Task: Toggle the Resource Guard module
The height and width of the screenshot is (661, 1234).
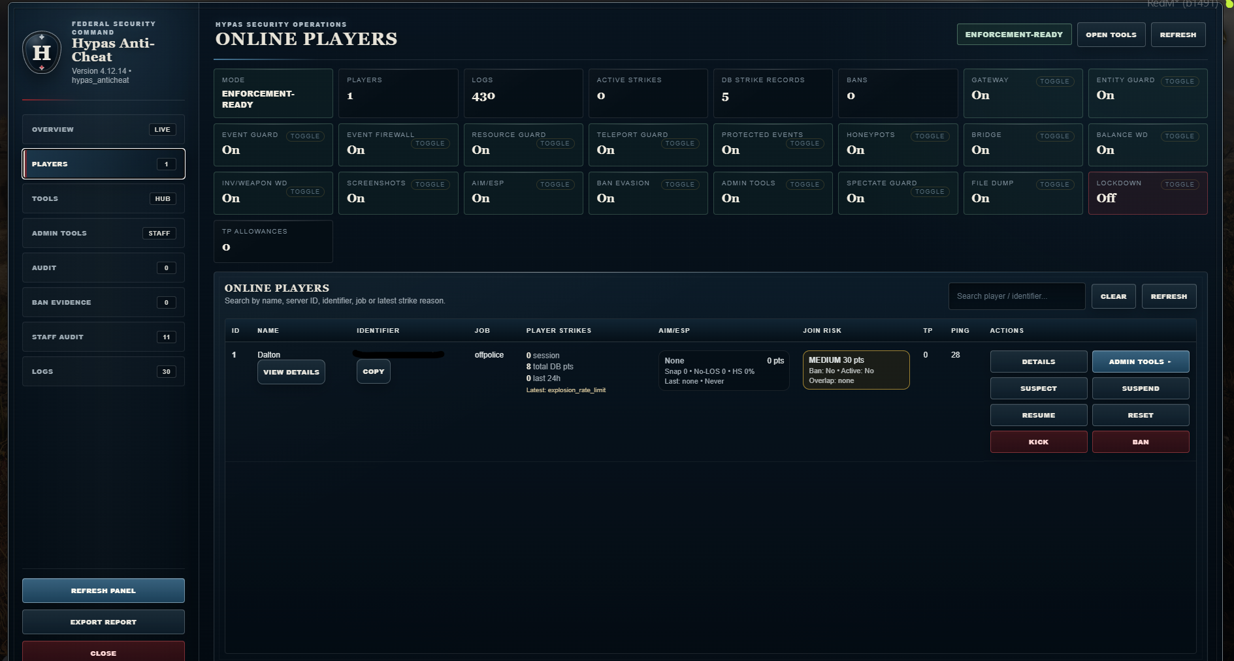Action: (x=555, y=144)
